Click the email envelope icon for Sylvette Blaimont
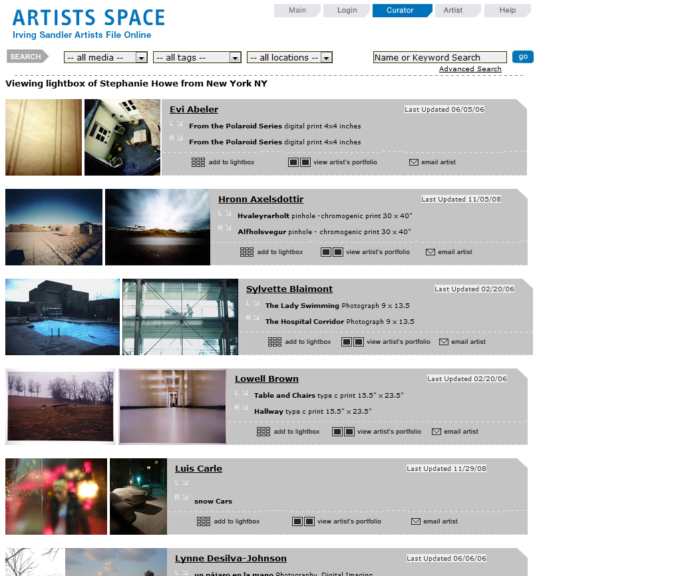The image size is (692, 576). click(x=444, y=342)
